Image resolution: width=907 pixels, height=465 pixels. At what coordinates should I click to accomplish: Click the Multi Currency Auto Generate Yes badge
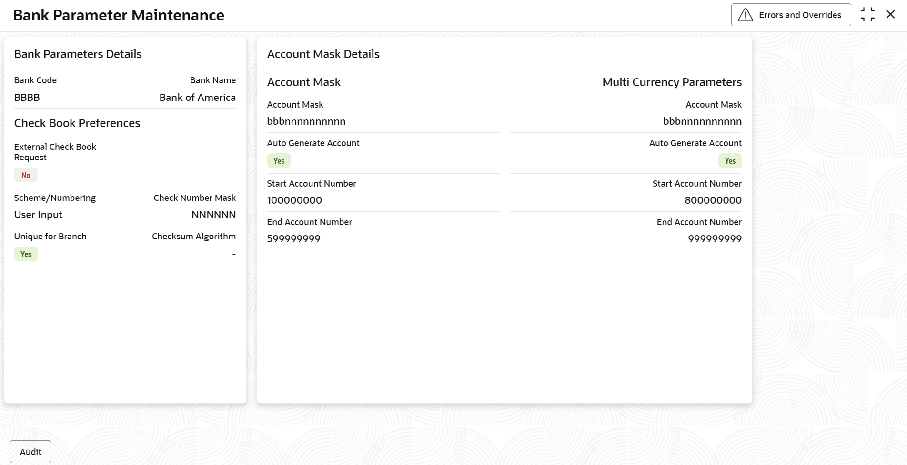pyautogui.click(x=730, y=161)
